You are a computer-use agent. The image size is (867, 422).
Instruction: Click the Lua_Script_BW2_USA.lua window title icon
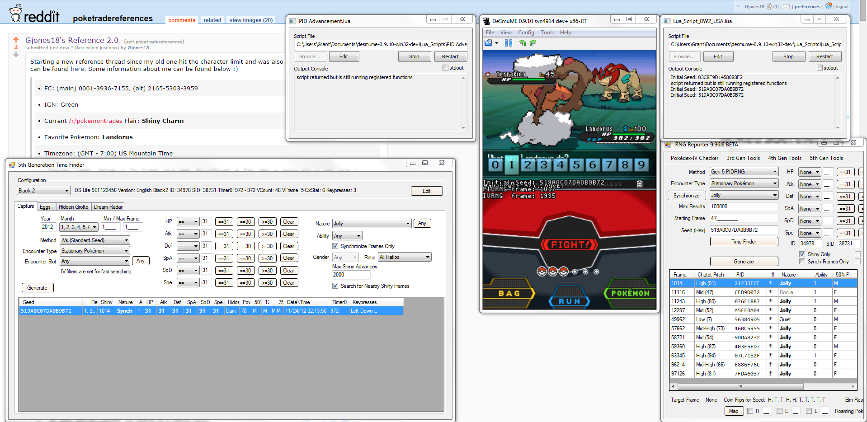pyautogui.click(x=667, y=21)
